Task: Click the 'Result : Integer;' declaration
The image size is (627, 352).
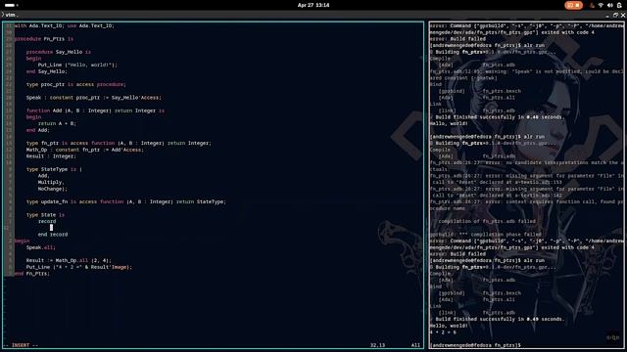Action: pyautogui.click(x=51, y=156)
